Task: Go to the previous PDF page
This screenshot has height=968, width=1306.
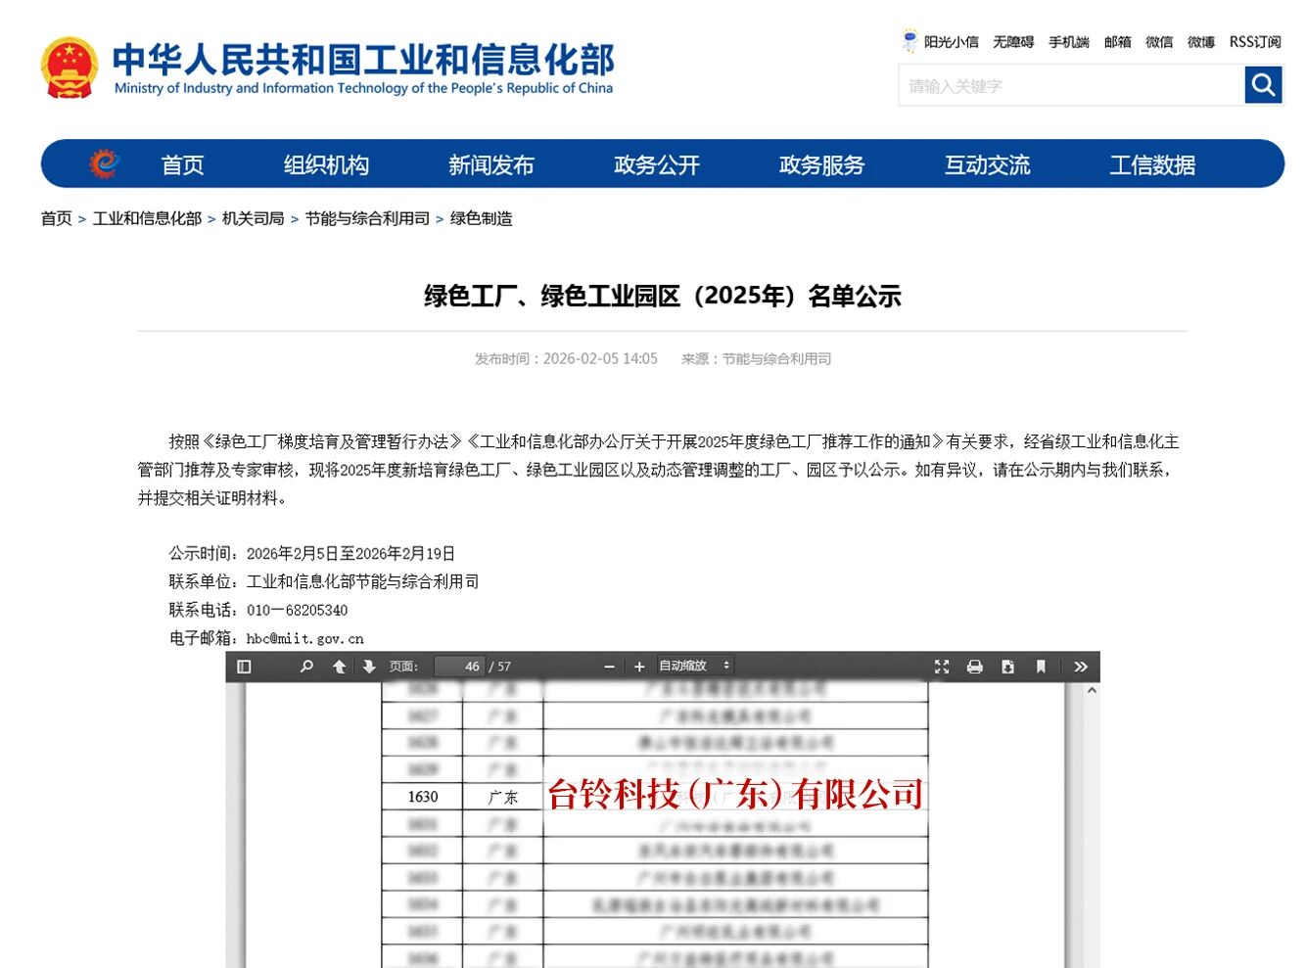Action: (x=339, y=666)
